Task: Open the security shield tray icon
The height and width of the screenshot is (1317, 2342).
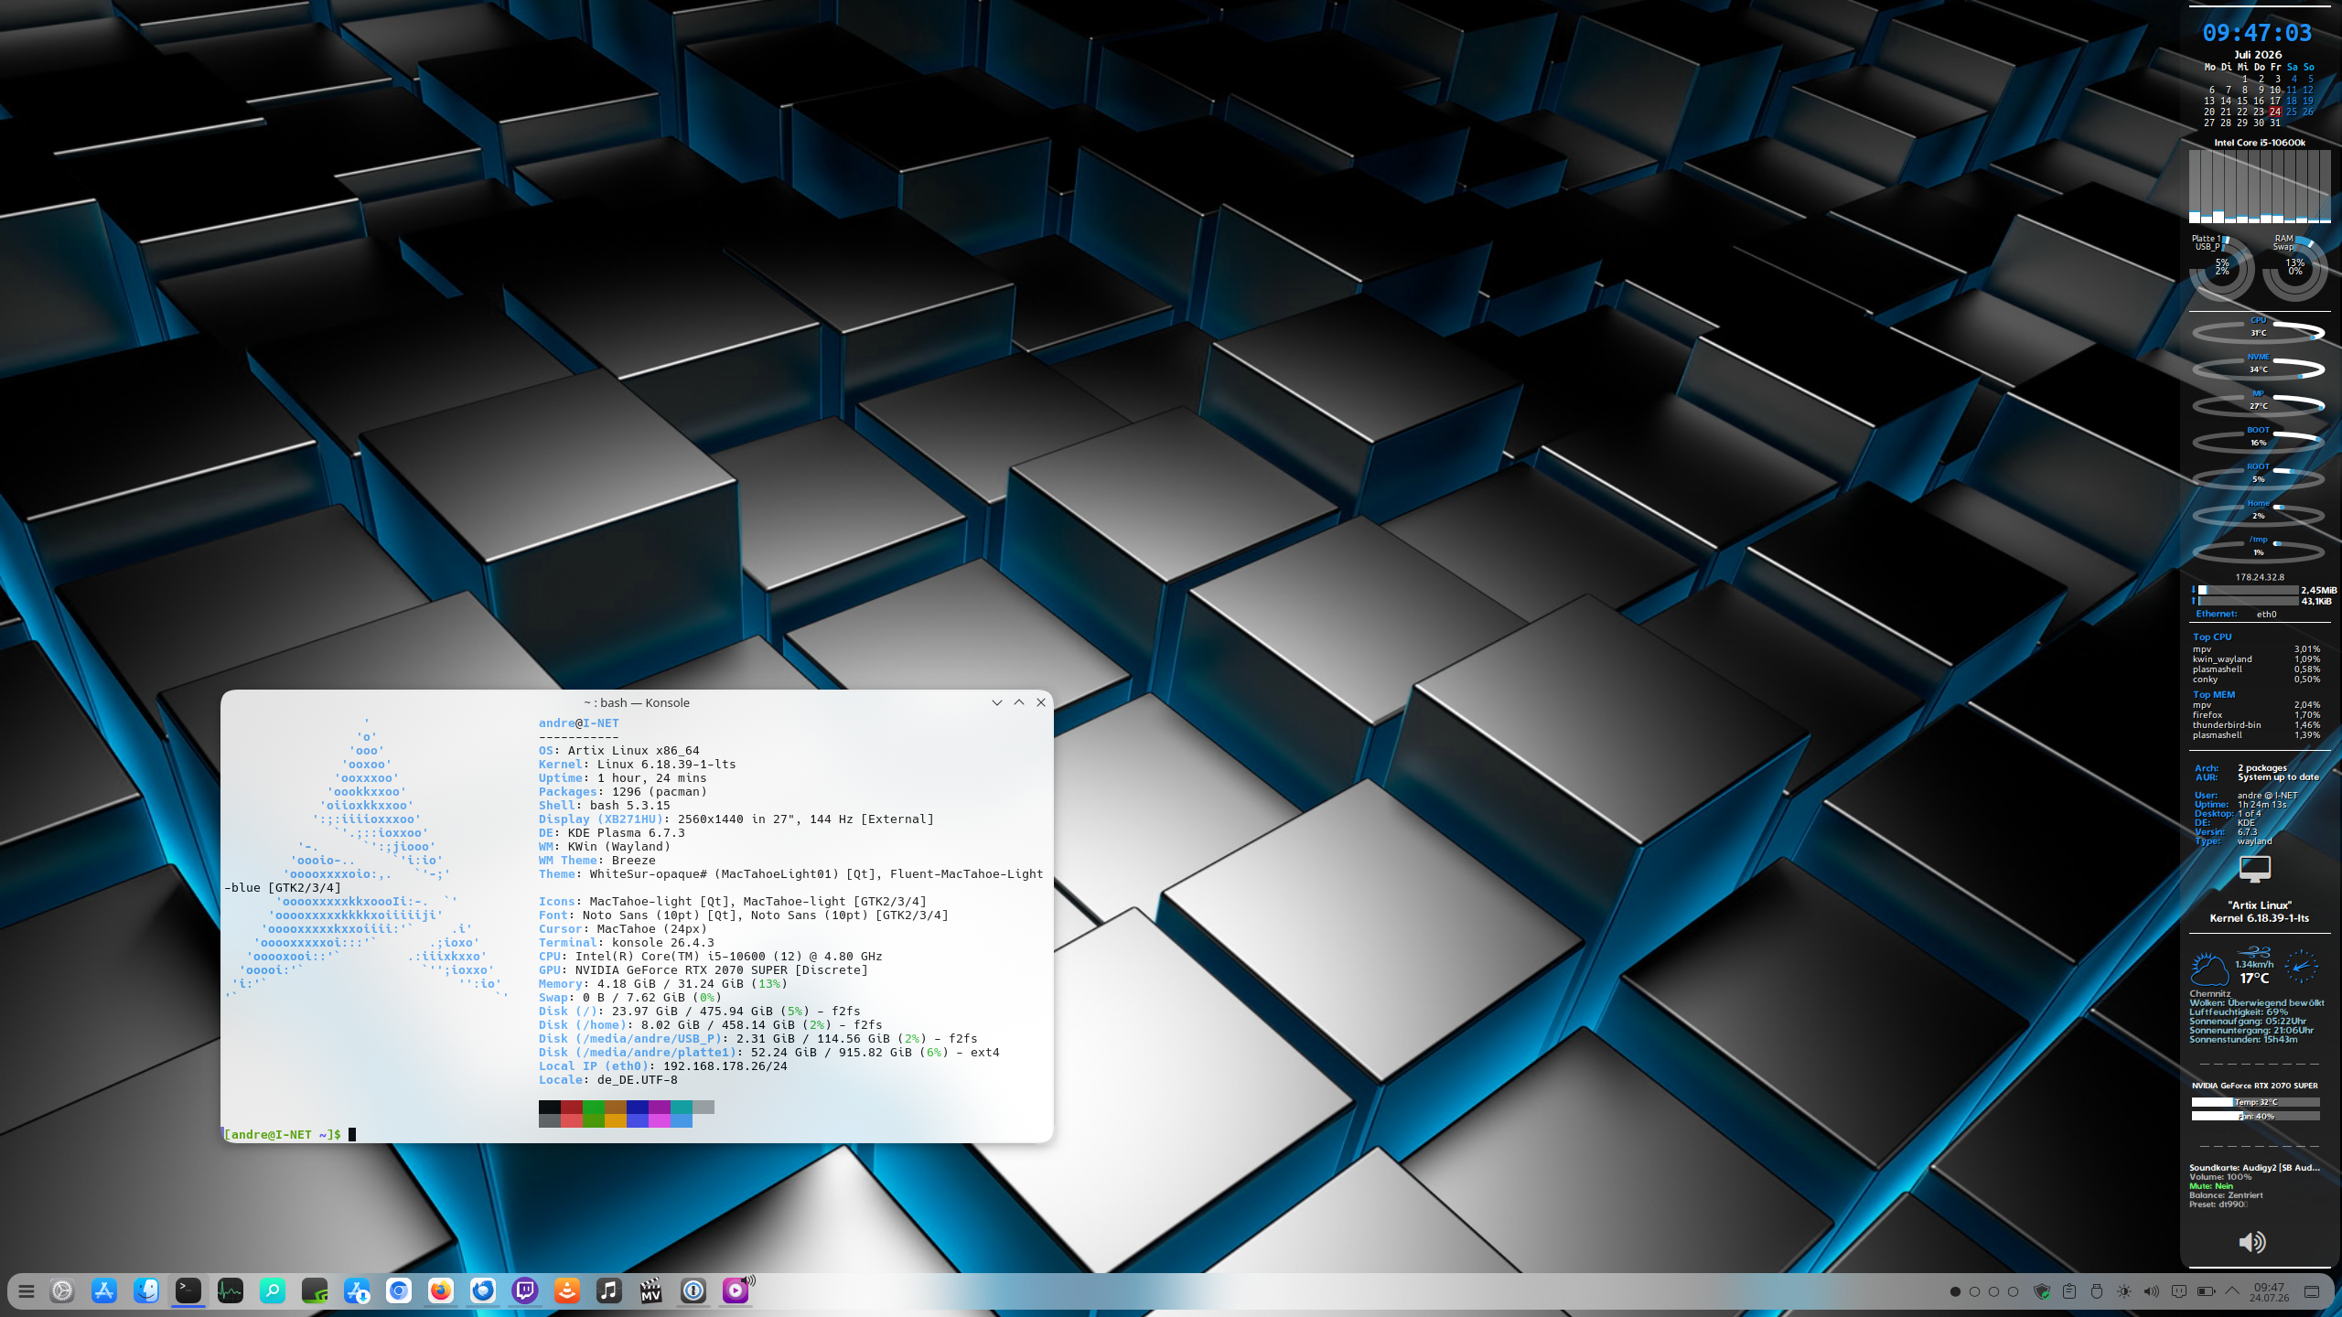Action: (2042, 1291)
